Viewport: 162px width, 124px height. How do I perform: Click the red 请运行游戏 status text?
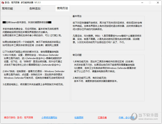(18, 118)
